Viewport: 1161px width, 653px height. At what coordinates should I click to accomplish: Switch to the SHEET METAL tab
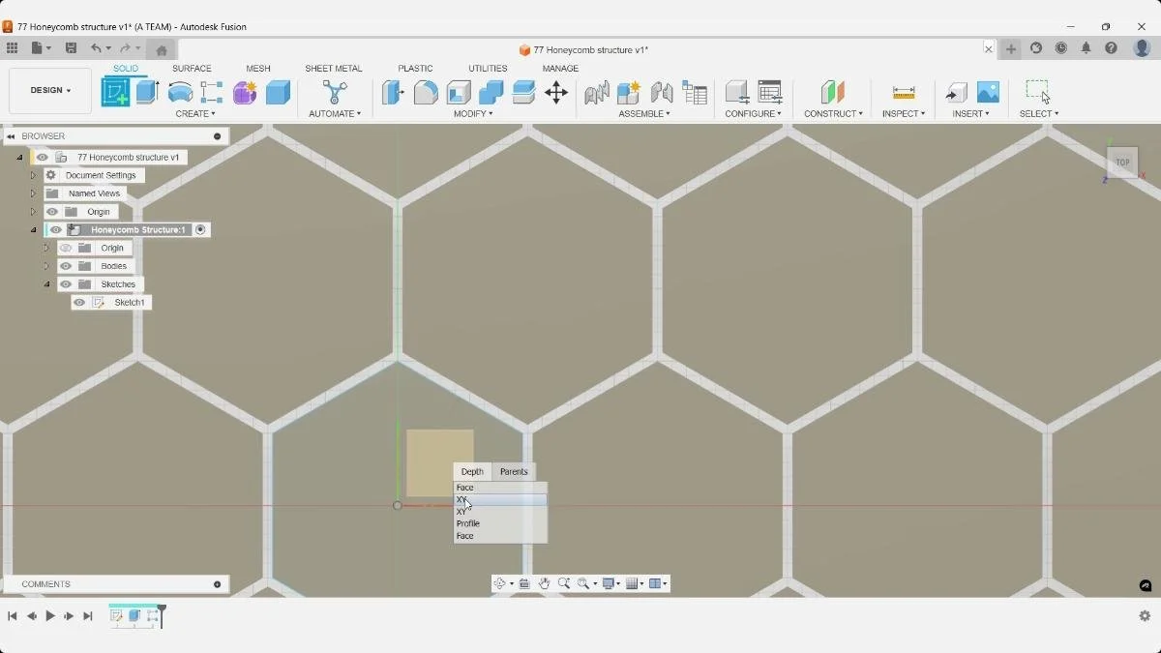point(334,69)
